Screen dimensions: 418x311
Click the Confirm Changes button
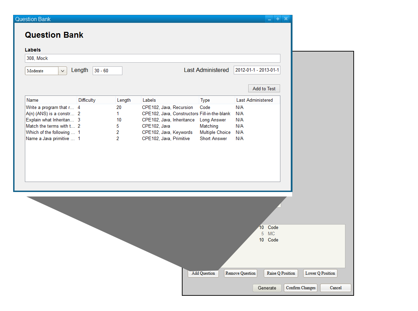301,288
